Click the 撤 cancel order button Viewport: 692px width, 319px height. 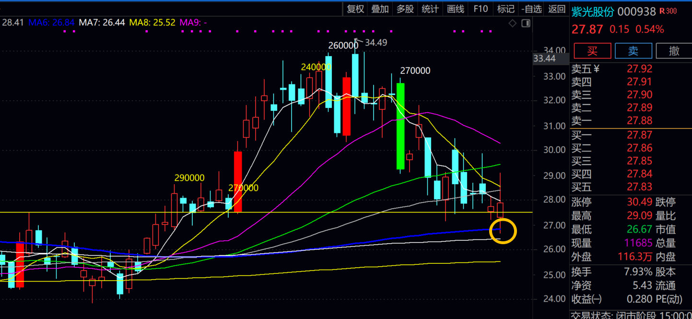tap(674, 50)
